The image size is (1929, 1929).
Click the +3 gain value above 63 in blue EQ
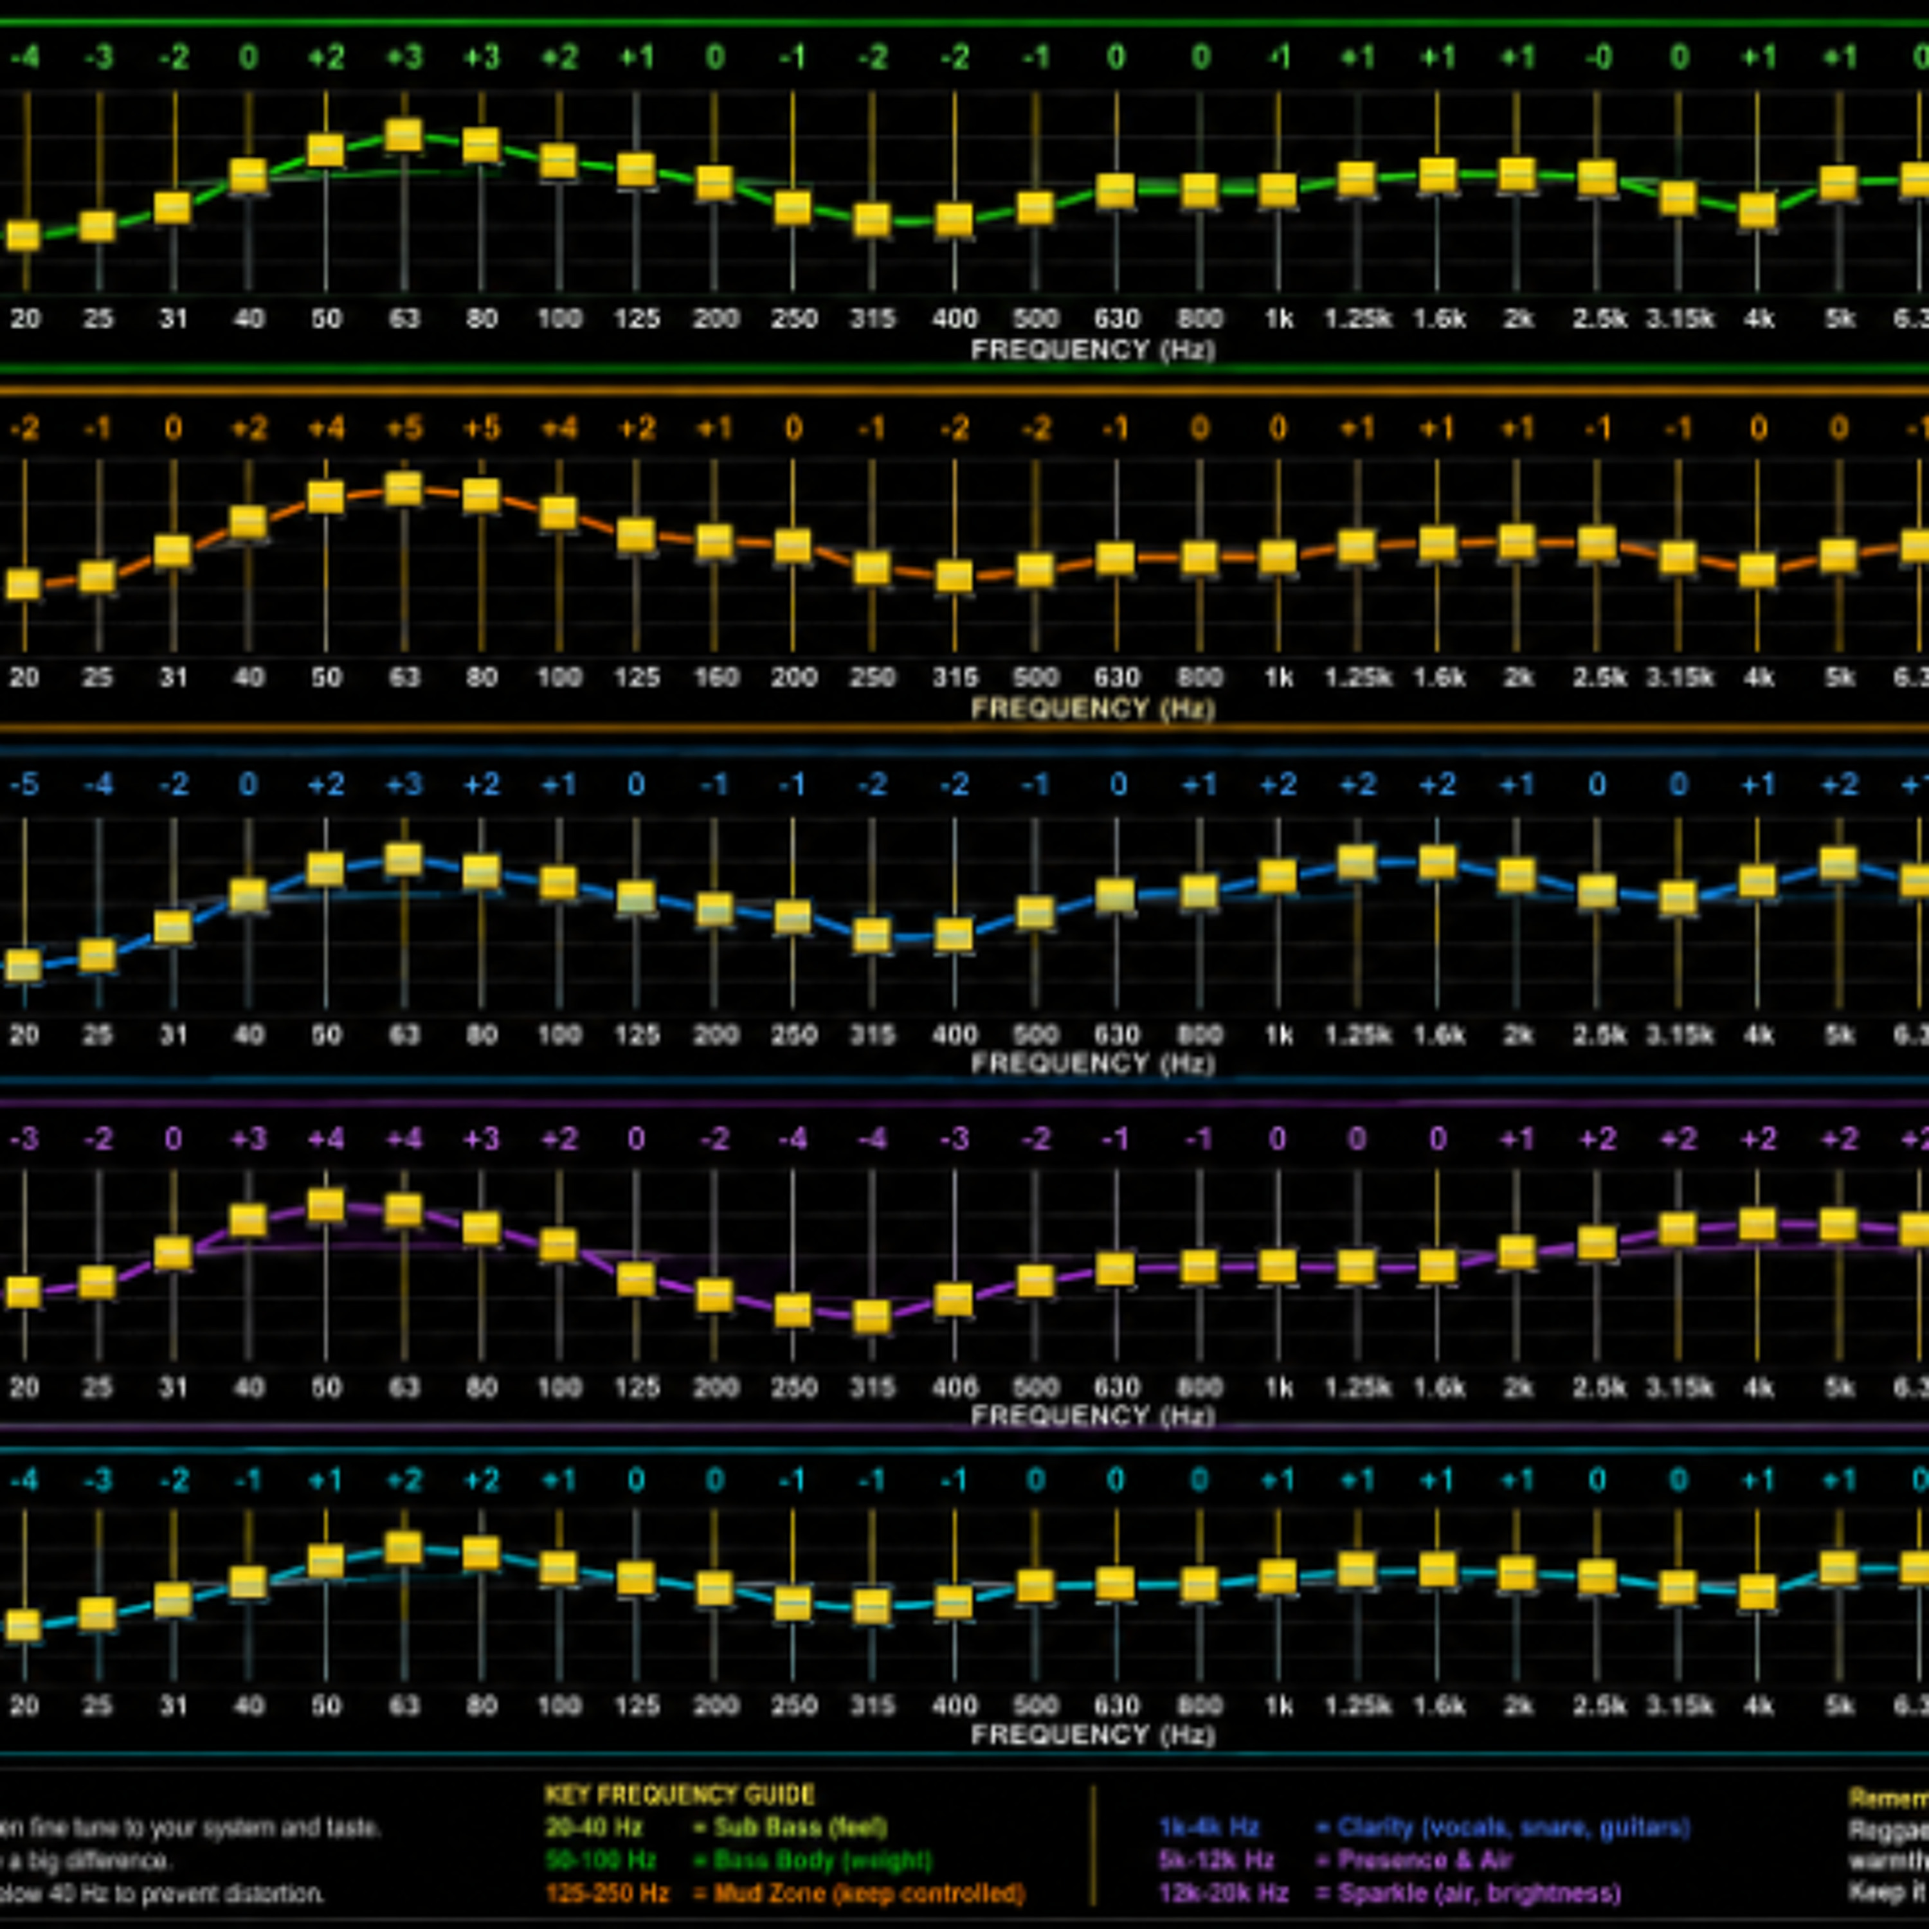click(403, 784)
